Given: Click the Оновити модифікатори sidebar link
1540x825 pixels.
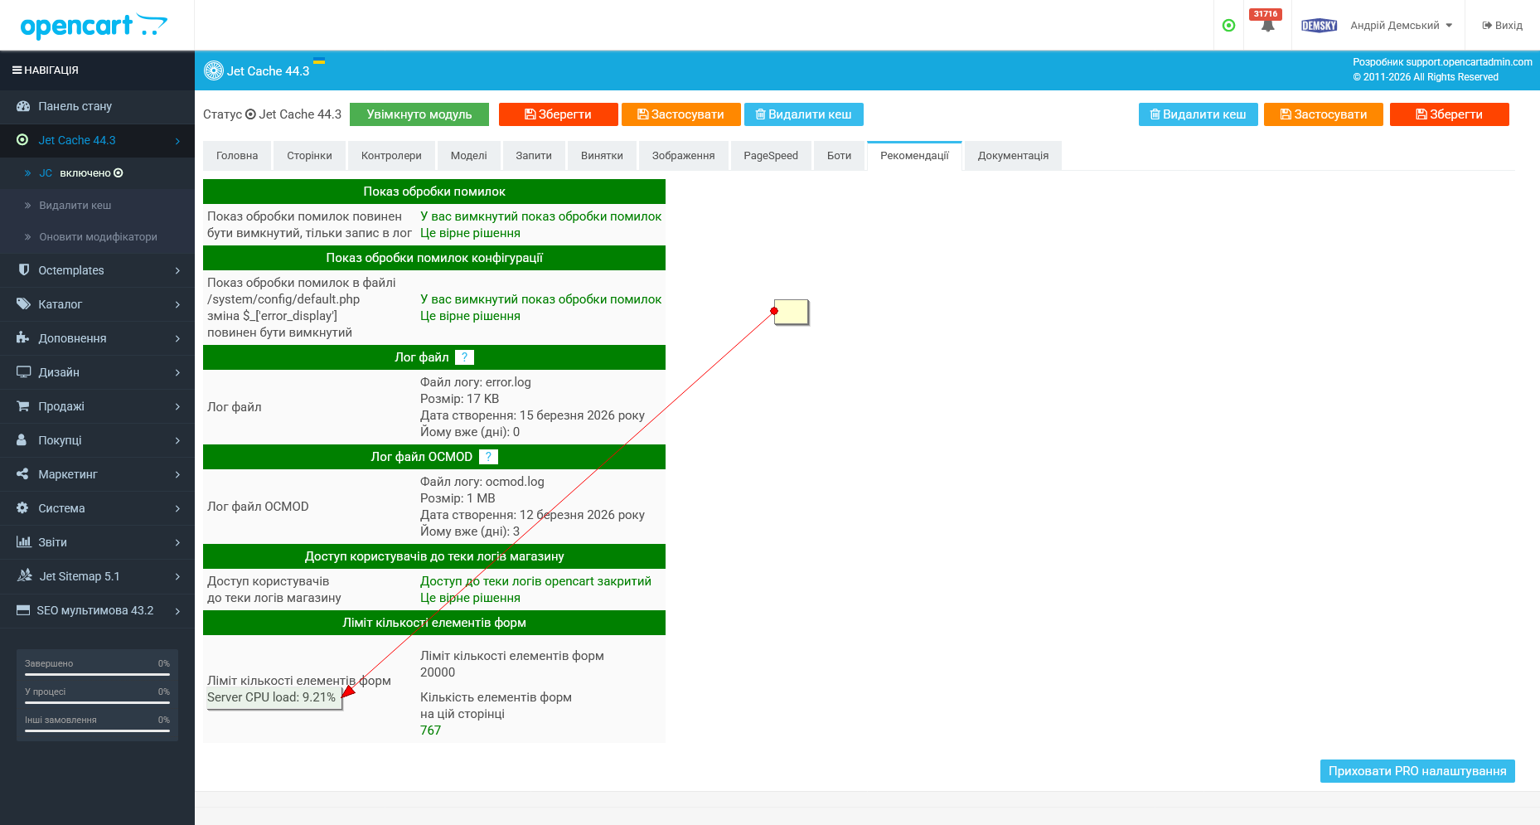Looking at the screenshot, I should click(x=98, y=237).
